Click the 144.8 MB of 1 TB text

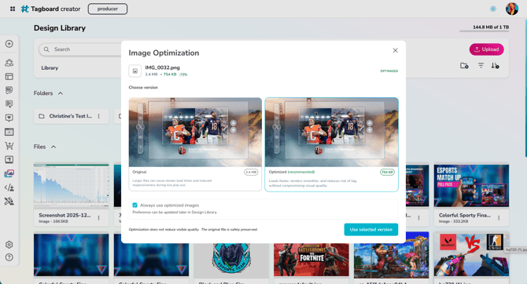(x=491, y=27)
